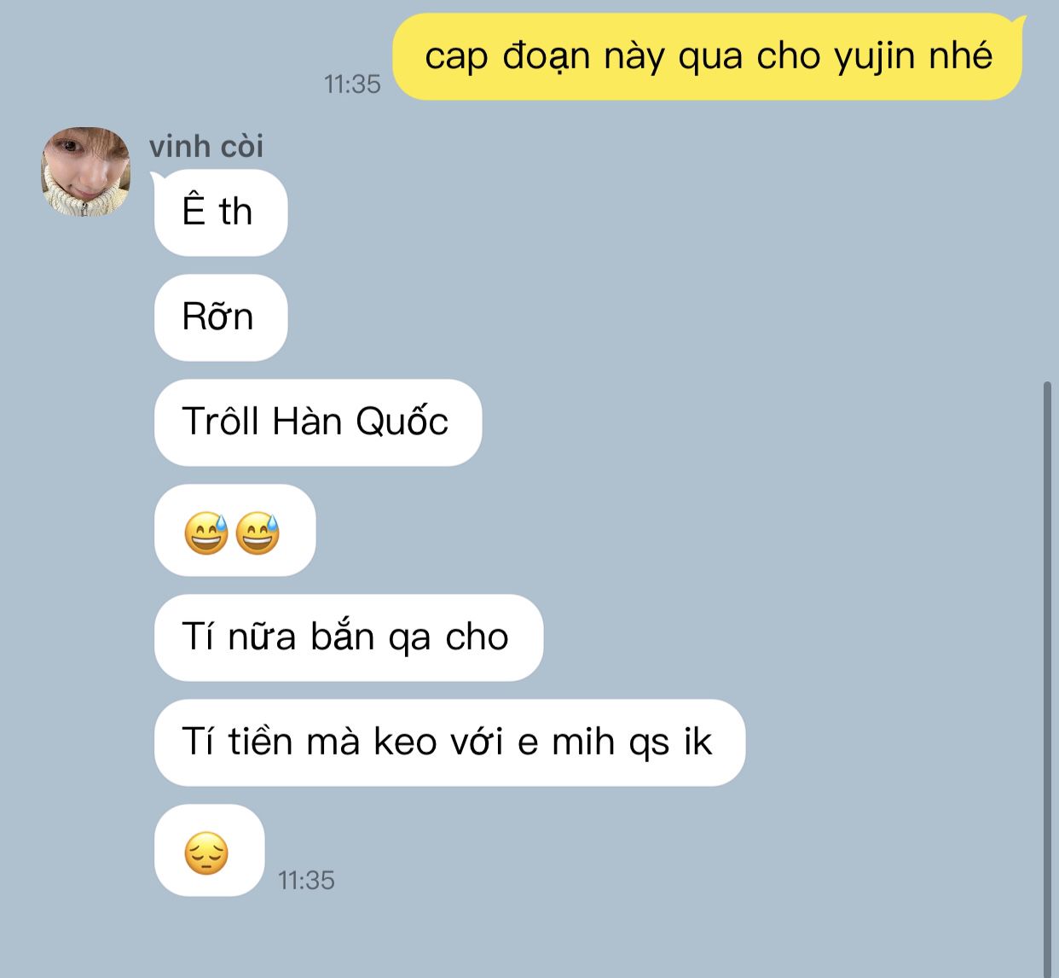Image resolution: width=1059 pixels, height=978 pixels.
Task: Click the chat scrollbar on the right edge
Action: 1048,678
